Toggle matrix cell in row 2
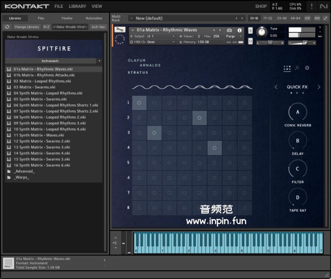This screenshot has height=279, width=331. click(199, 118)
